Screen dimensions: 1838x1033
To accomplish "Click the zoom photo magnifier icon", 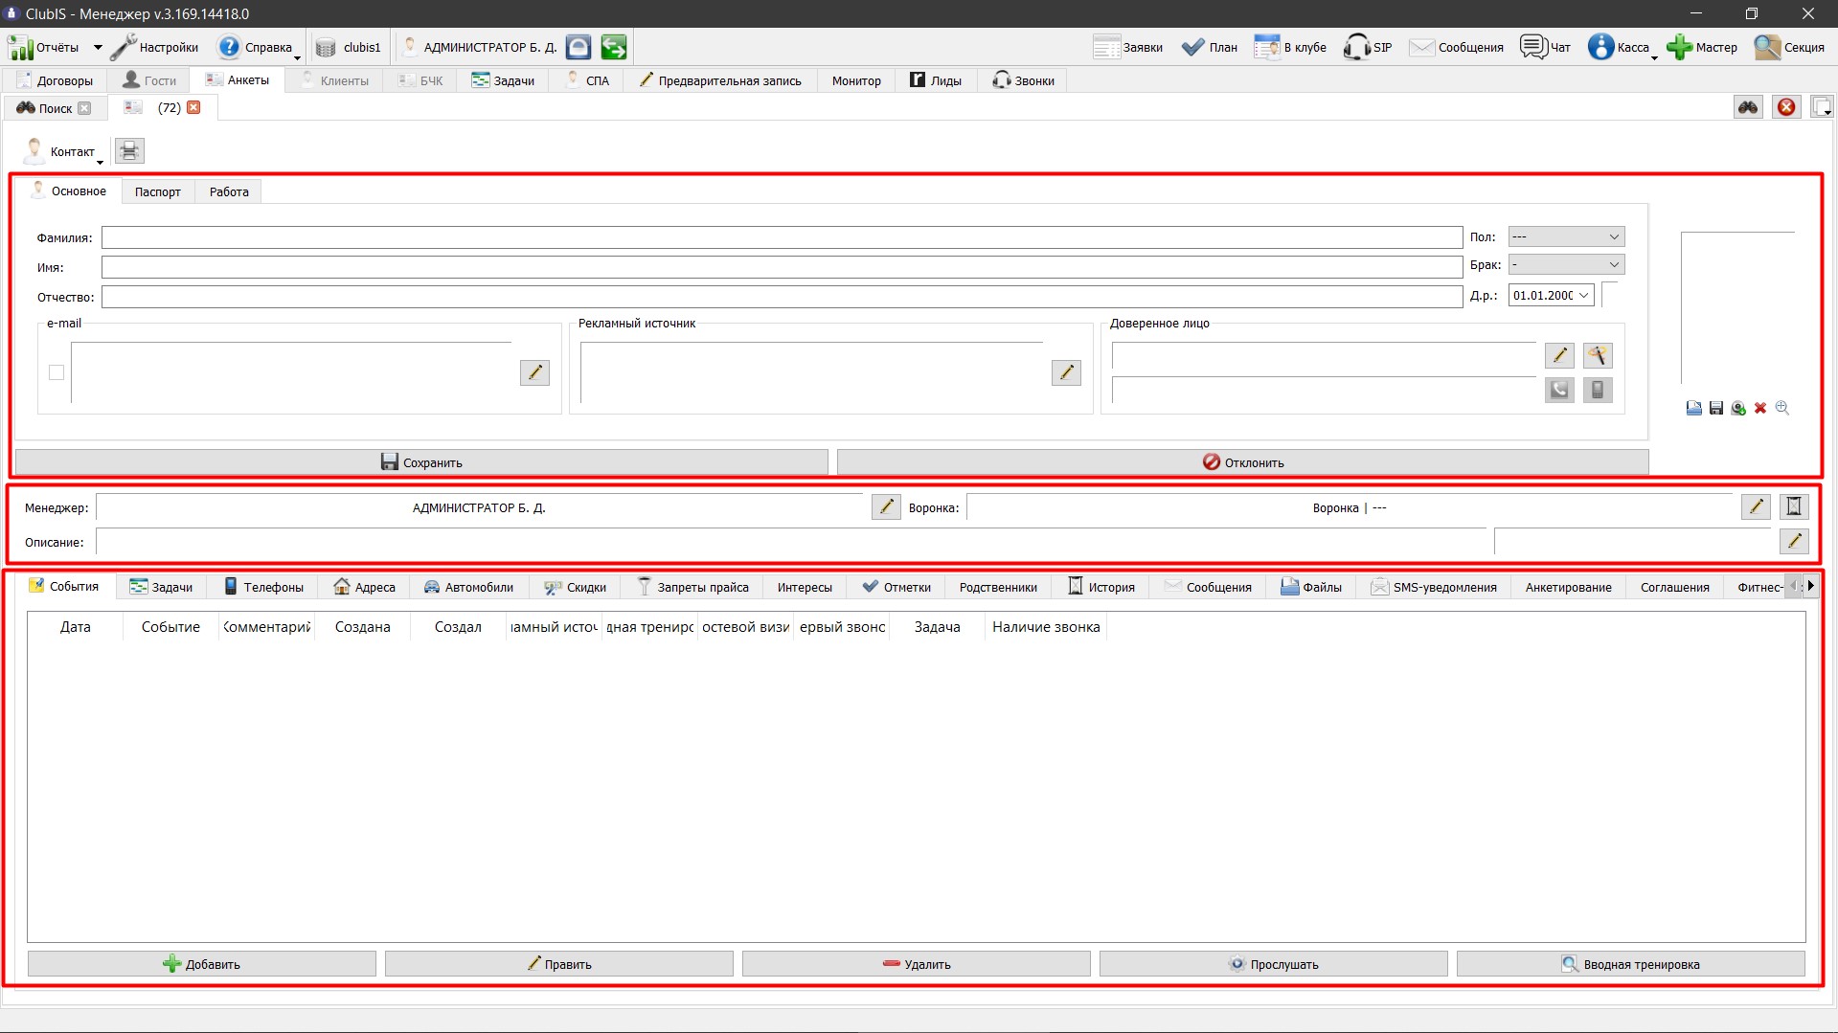I will click(x=1782, y=408).
